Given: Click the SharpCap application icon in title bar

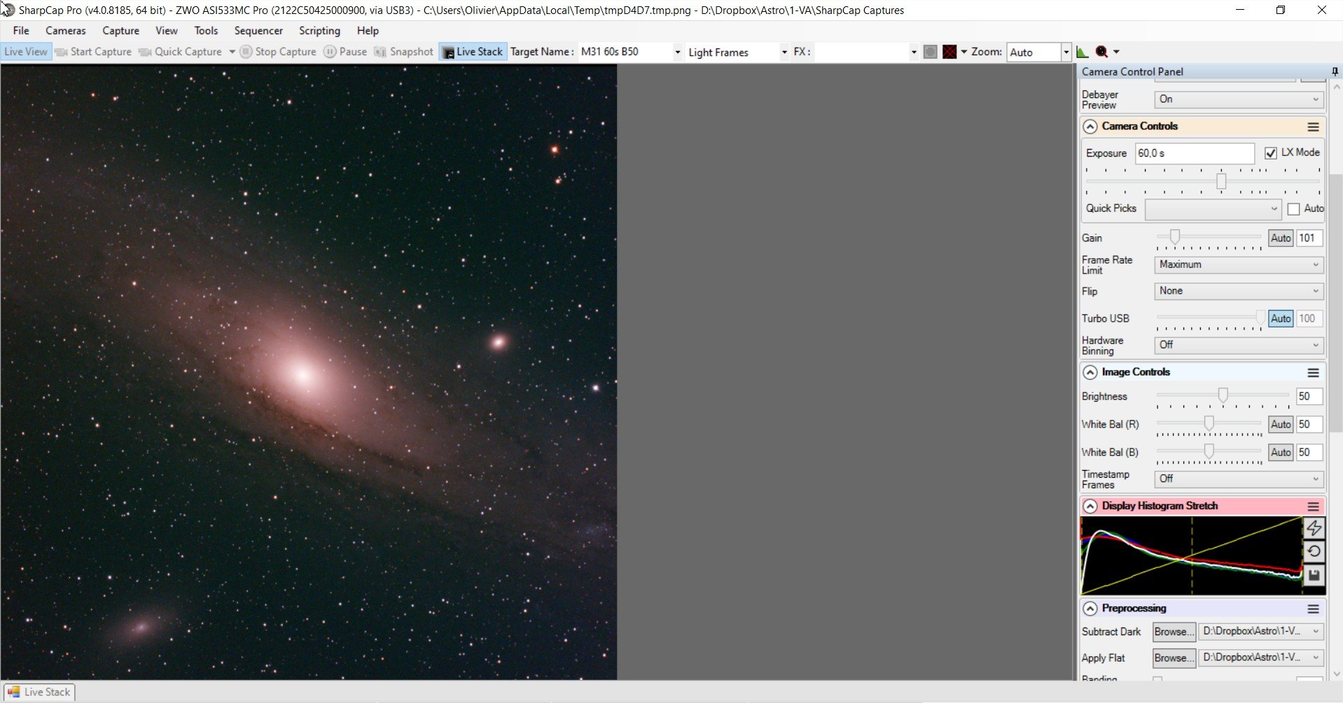Looking at the screenshot, I should click(8, 10).
